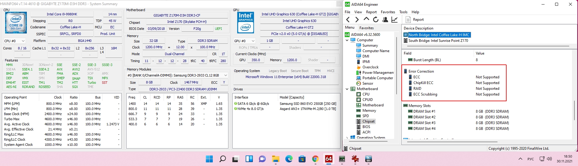
Task: Open Widgets from the taskbar
Action: (249, 159)
